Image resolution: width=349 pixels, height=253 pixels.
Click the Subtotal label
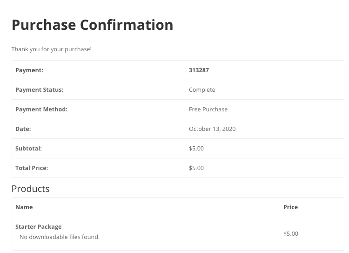tap(28, 149)
